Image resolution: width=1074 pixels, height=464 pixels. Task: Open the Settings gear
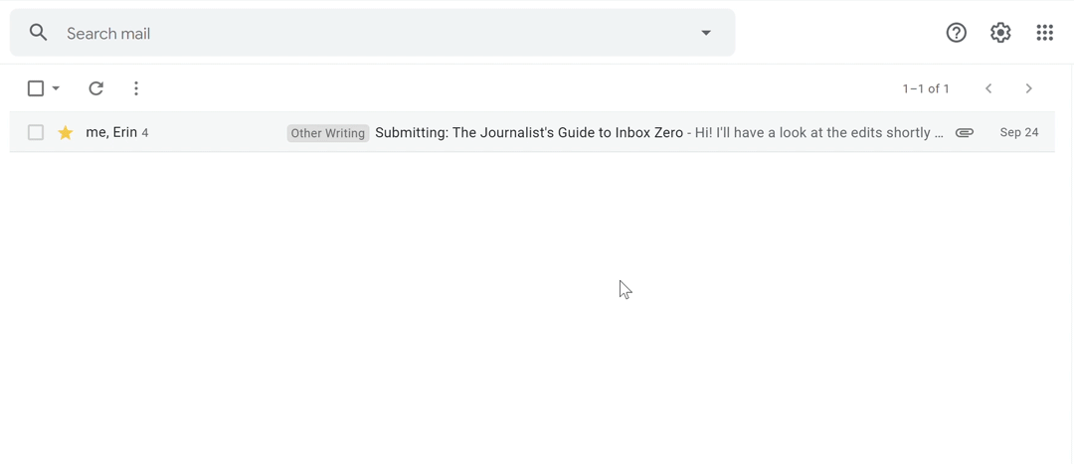coord(1000,33)
